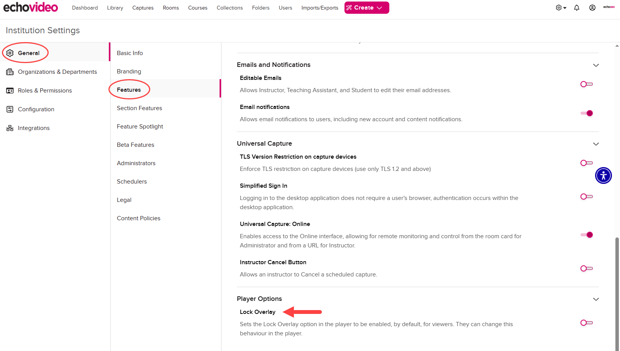Select Roles & Permissions settings
Viewport: 620px width, 351px height.
pyautogui.click(x=55, y=91)
